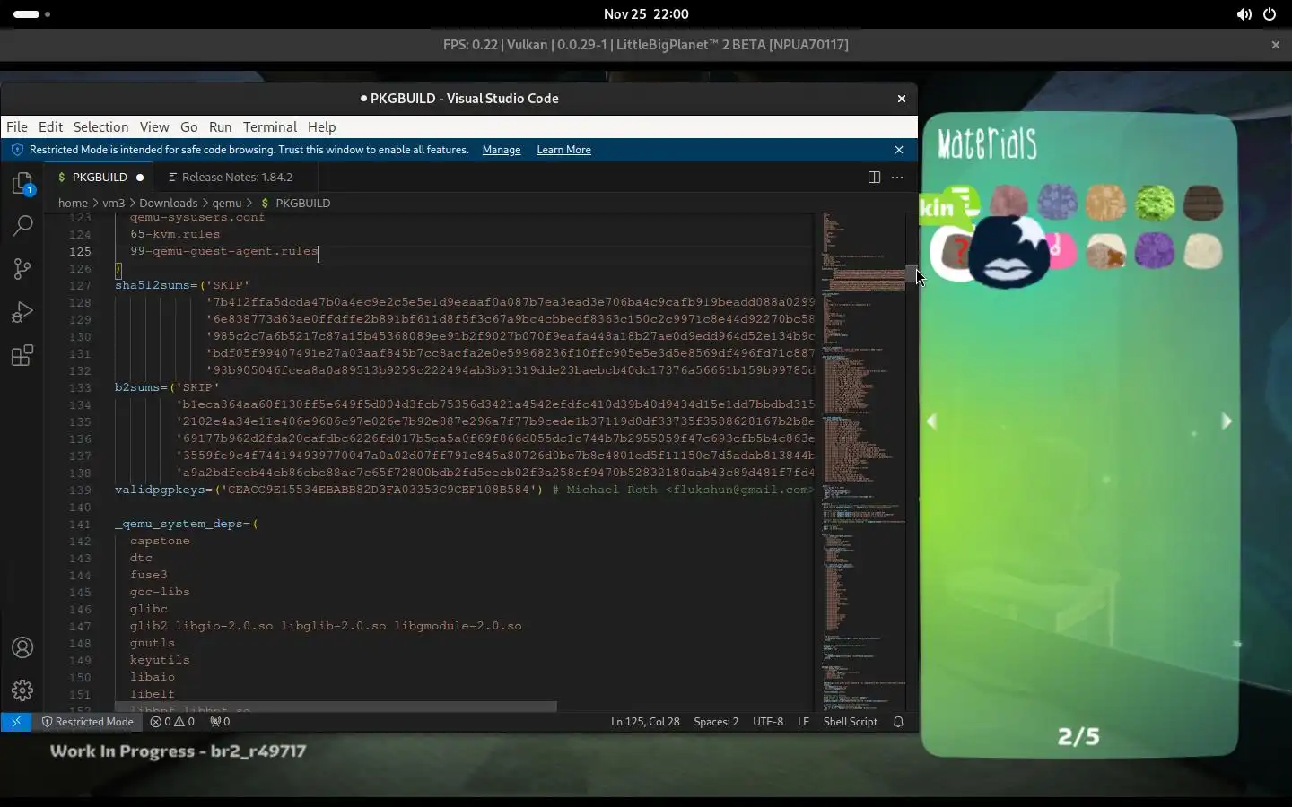This screenshot has width=1292, height=807.
Task: Click the Split Editor Right icon
Action: click(x=874, y=178)
